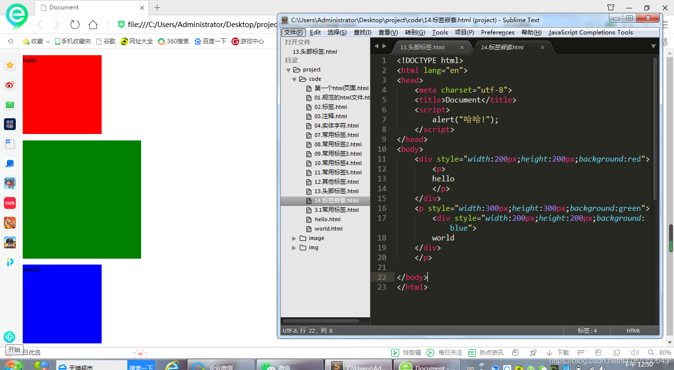Click the green plus icon in sidebar bottom
The height and width of the screenshot is (370, 674).
coord(9,337)
